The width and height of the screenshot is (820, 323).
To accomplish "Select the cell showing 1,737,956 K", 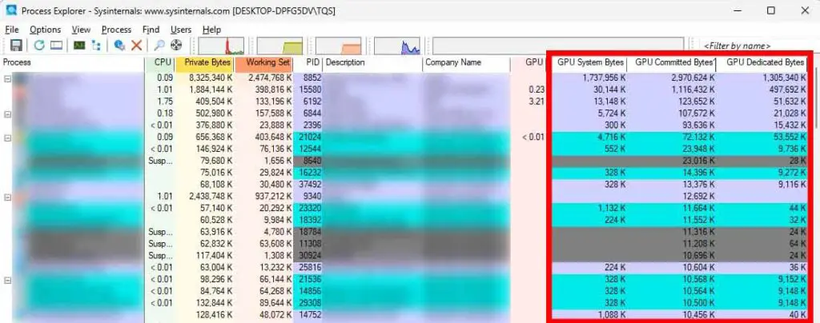I will click(x=604, y=78).
